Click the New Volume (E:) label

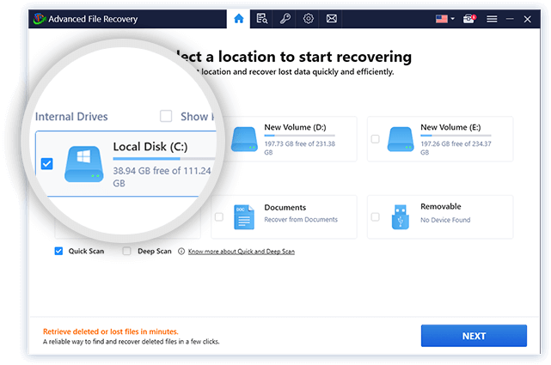(x=450, y=127)
